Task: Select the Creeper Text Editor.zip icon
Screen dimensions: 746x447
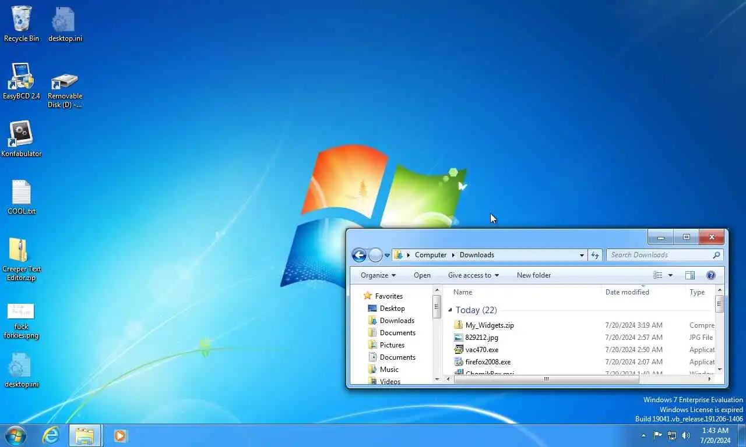Action: 22,259
